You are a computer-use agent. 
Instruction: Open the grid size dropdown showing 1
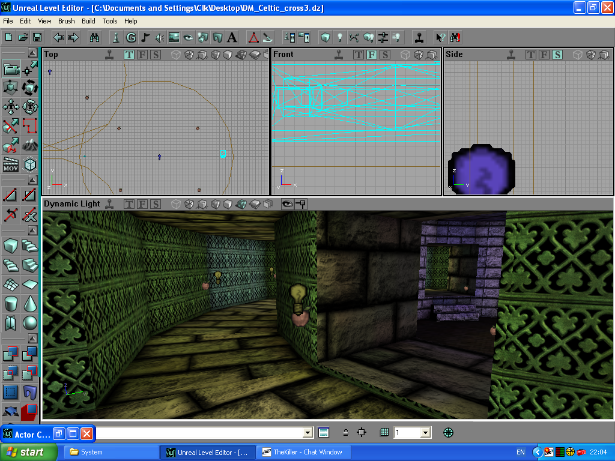click(x=425, y=433)
